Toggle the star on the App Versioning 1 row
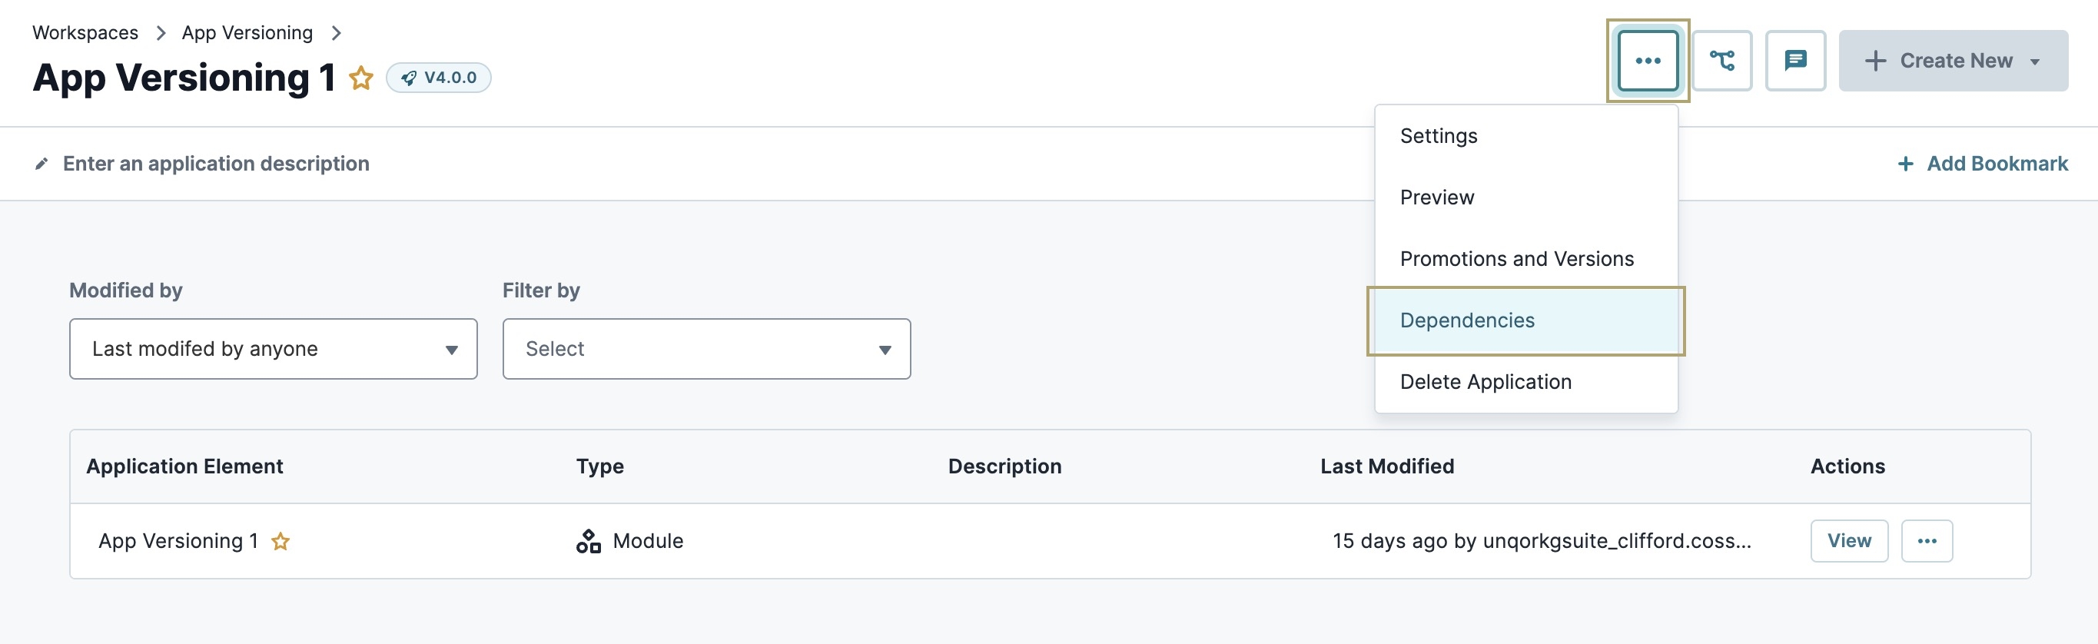This screenshot has height=644, width=2098. pyautogui.click(x=281, y=540)
